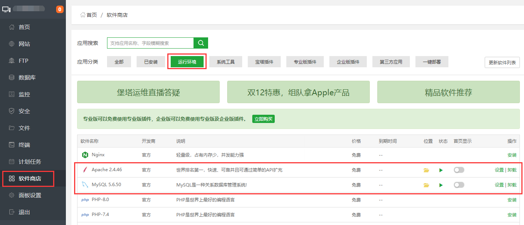Click the MySQL dolphin logo icon

[x=85, y=185]
